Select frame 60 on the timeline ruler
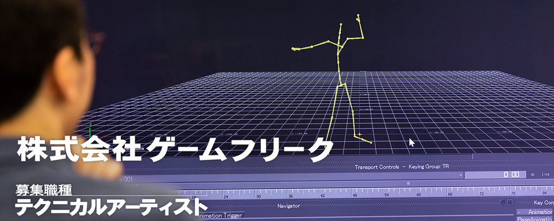 click(x=418, y=194)
